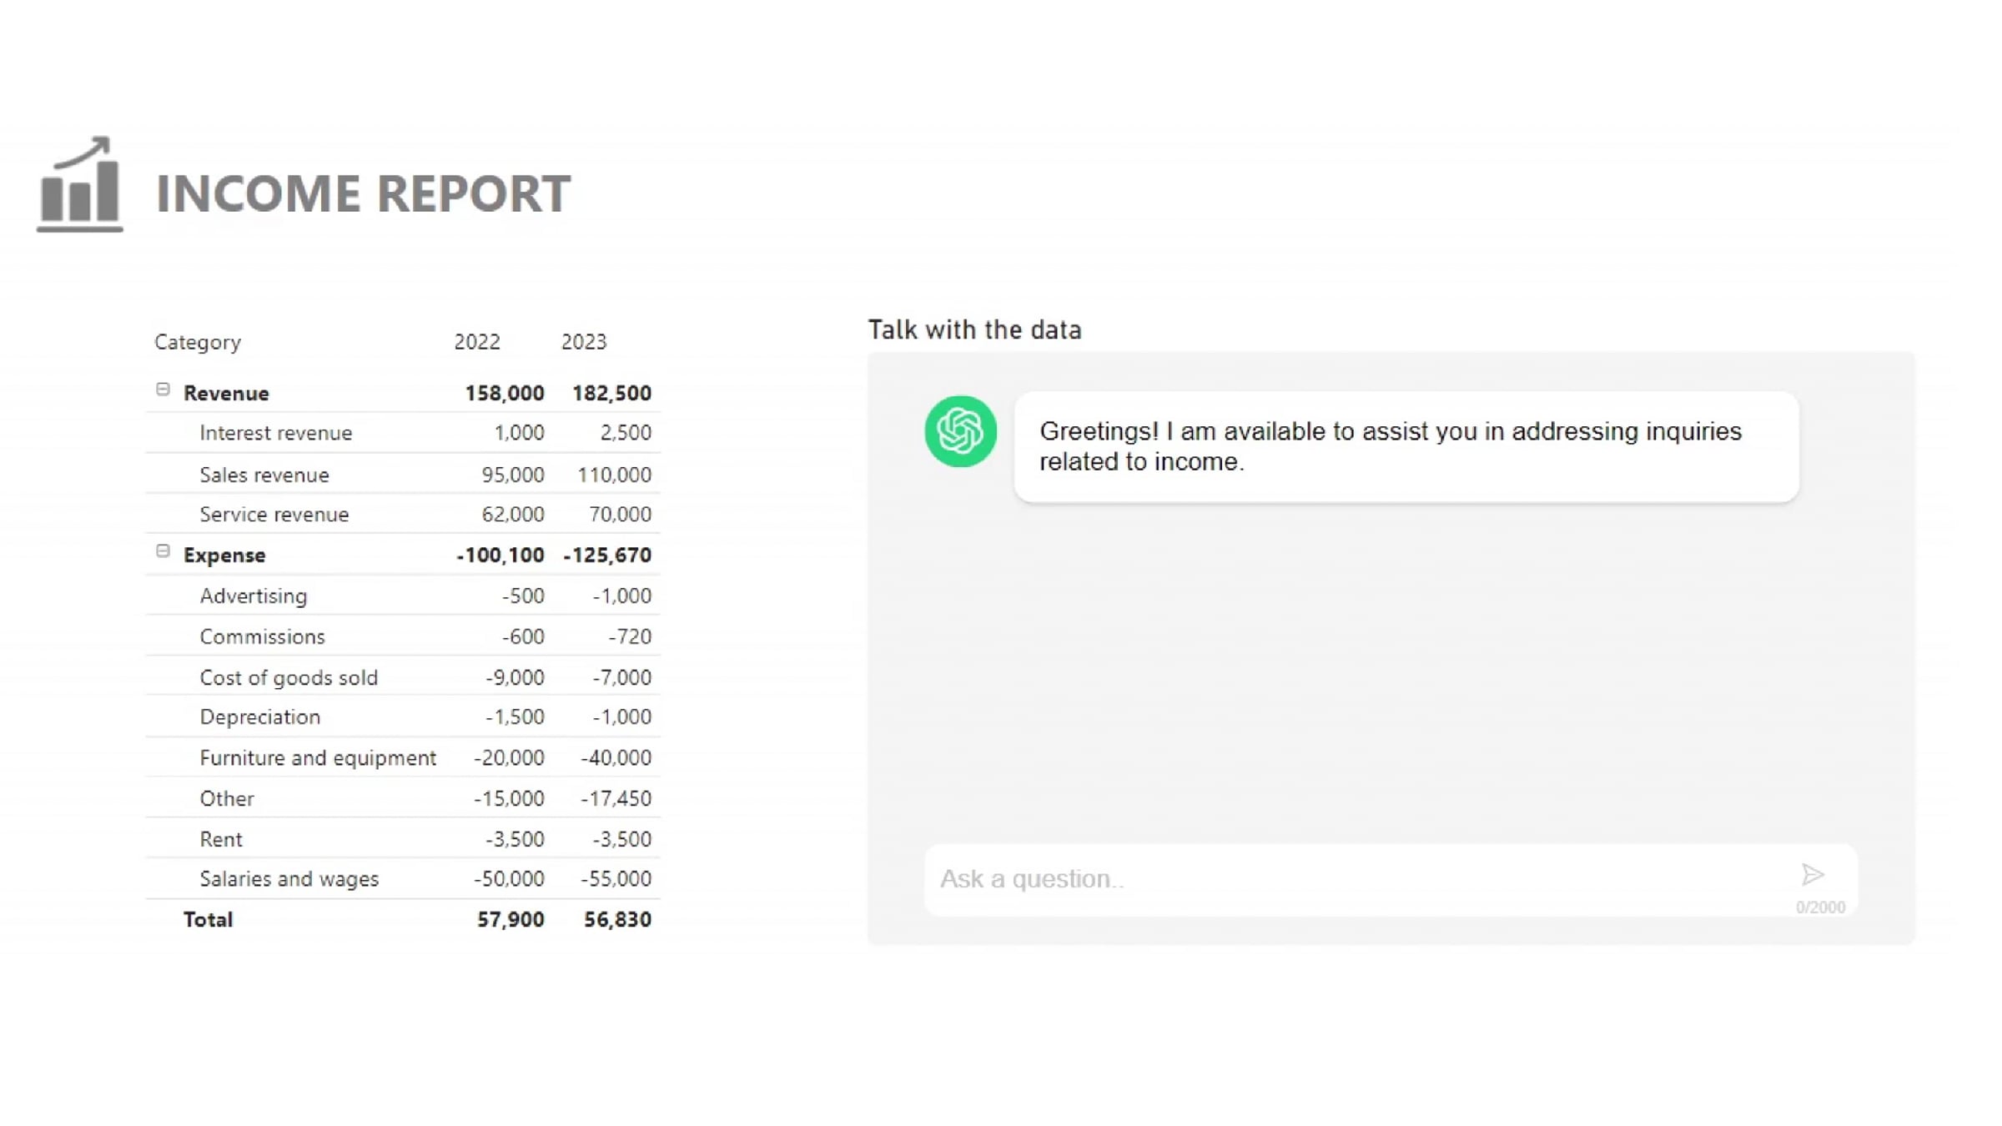Click the 2023 column header
This screenshot has width=2002, height=1126.
[x=584, y=342]
